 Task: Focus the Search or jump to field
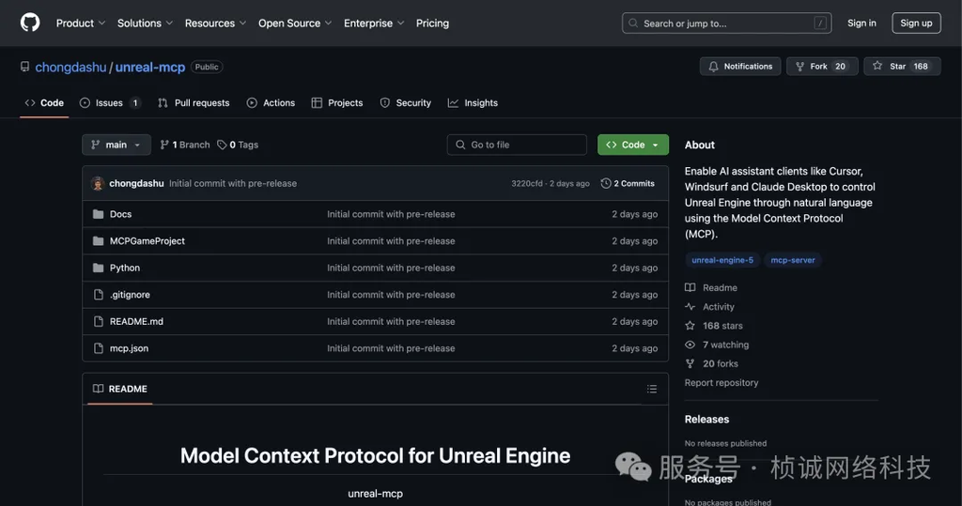(726, 23)
